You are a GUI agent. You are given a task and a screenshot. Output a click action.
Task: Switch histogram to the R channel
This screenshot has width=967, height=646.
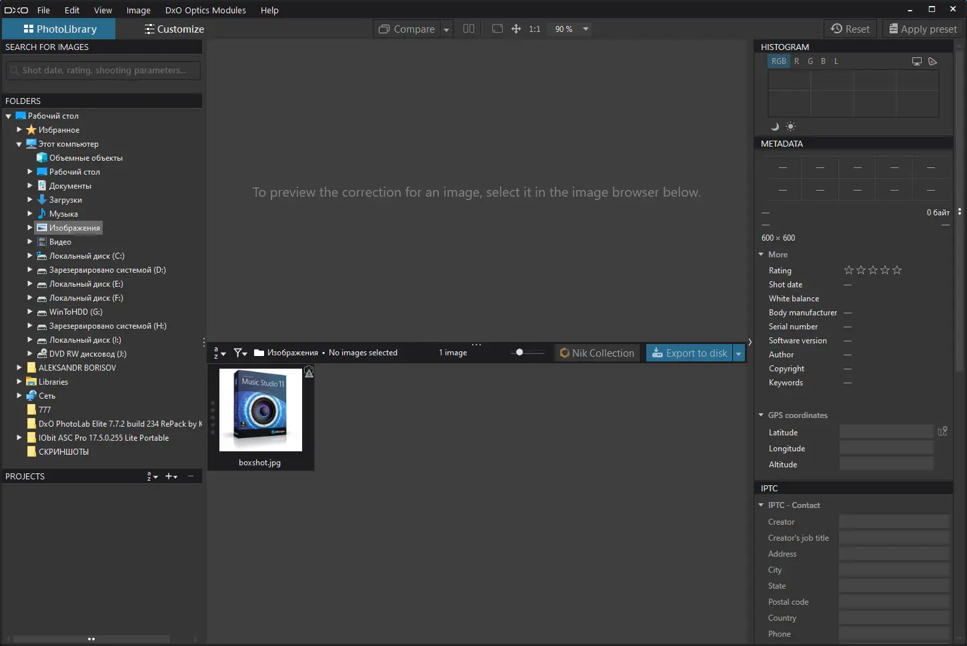796,61
